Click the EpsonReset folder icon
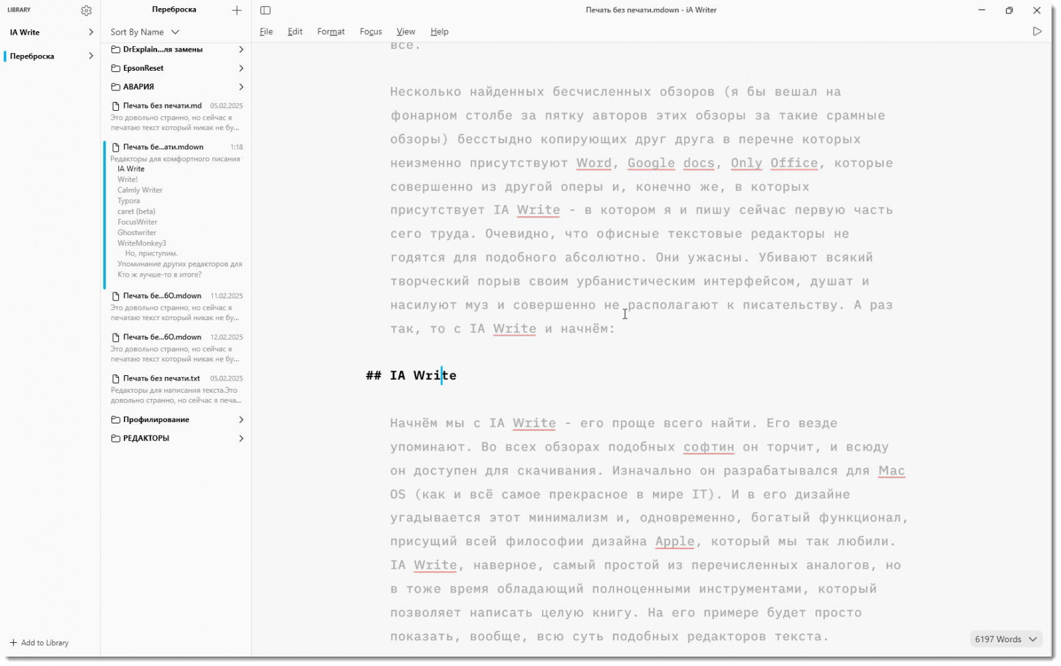This screenshot has width=1061, height=666. (x=116, y=68)
